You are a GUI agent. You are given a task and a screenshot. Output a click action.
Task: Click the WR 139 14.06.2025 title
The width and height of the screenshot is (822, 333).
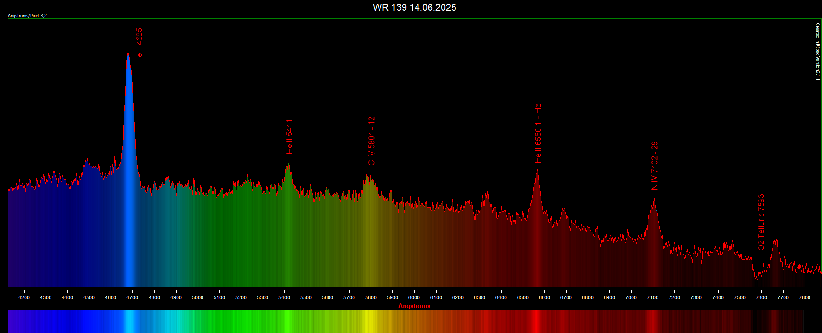point(414,7)
